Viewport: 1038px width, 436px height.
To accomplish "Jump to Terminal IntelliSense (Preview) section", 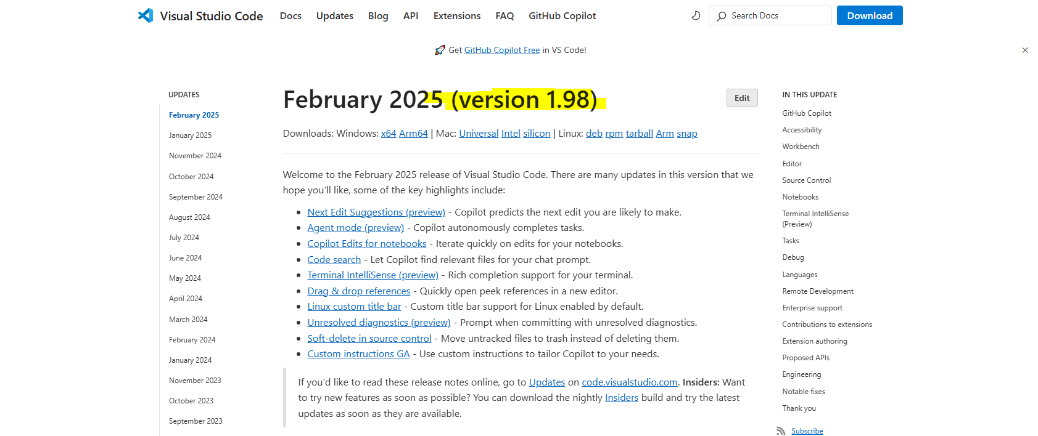I will point(815,219).
